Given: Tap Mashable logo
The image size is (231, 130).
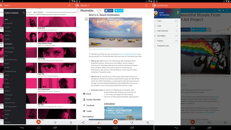Looking at the screenshot, I should tap(87, 10).
